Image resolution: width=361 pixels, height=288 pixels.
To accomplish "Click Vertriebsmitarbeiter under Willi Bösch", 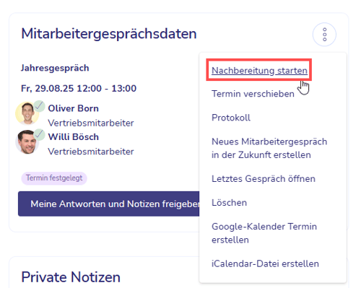I will (91, 152).
